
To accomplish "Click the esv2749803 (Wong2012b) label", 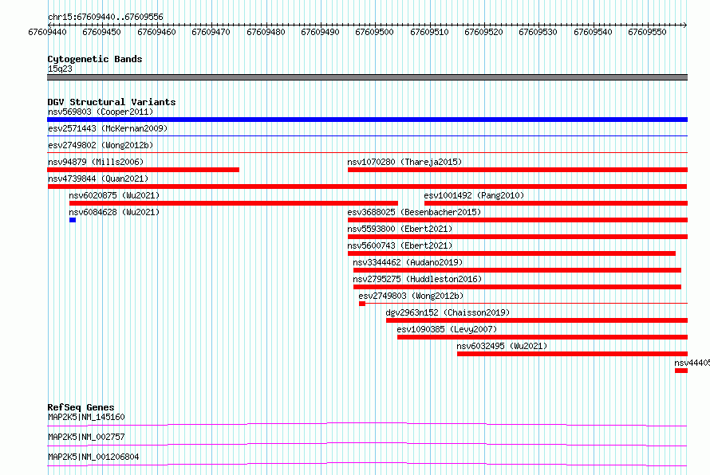I will click(x=411, y=296).
